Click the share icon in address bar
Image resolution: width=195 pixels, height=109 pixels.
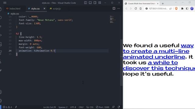click(170, 8)
